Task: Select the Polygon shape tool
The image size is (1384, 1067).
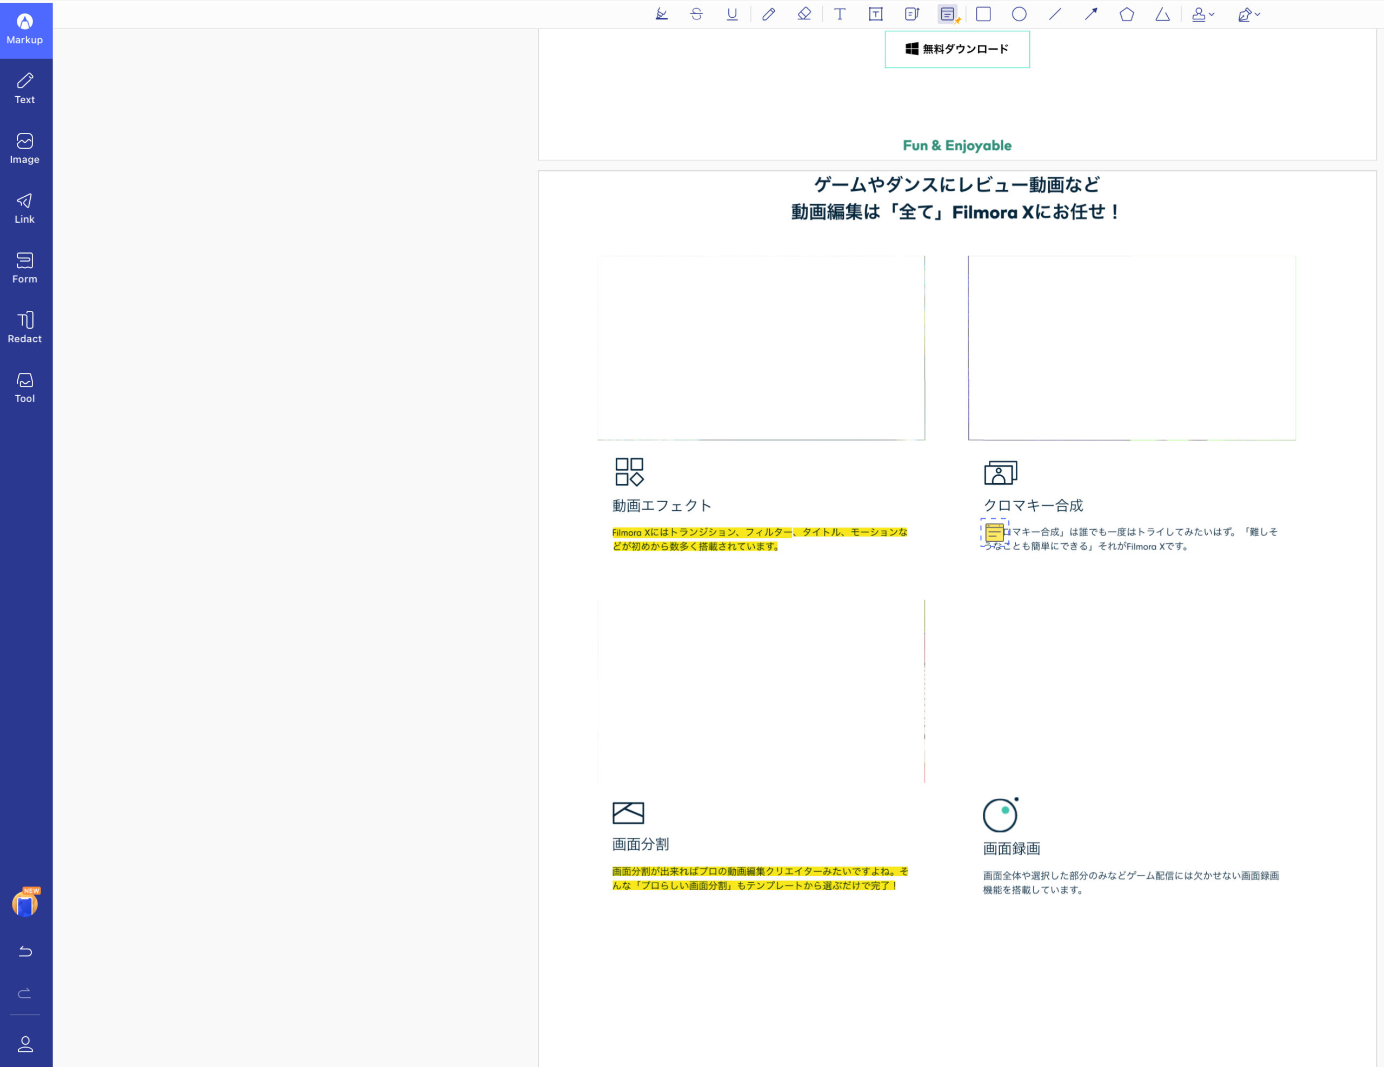Action: pos(1127,14)
